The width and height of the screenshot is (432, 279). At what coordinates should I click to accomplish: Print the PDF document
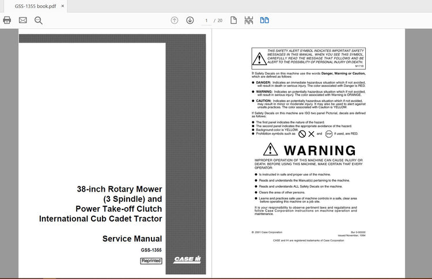[x=7, y=20]
